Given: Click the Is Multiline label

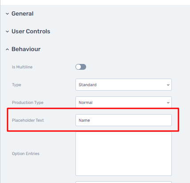Looking at the screenshot, I should pyautogui.click(x=22, y=67).
